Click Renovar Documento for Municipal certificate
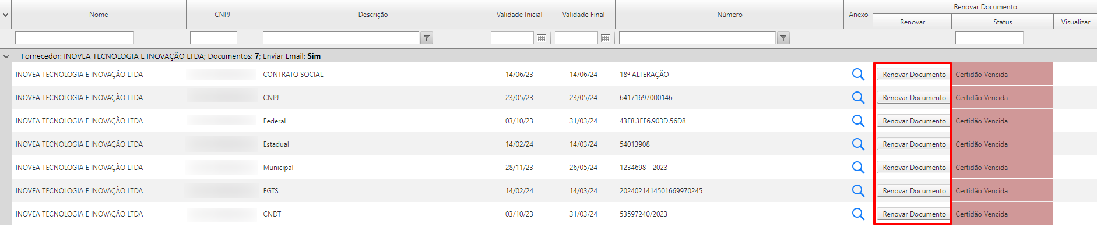The image size is (1097, 241). pos(913,168)
